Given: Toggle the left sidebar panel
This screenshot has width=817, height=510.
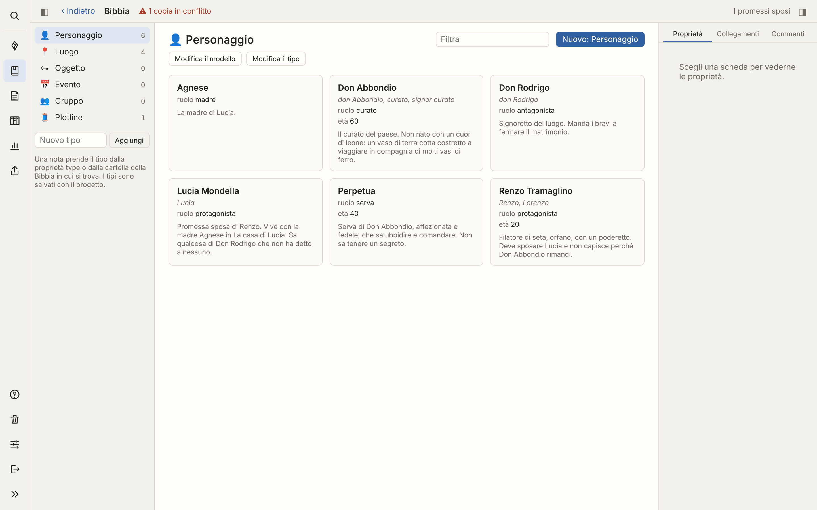Looking at the screenshot, I should (x=45, y=12).
